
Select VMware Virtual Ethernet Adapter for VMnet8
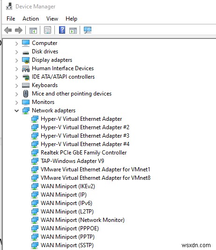pos(96,178)
